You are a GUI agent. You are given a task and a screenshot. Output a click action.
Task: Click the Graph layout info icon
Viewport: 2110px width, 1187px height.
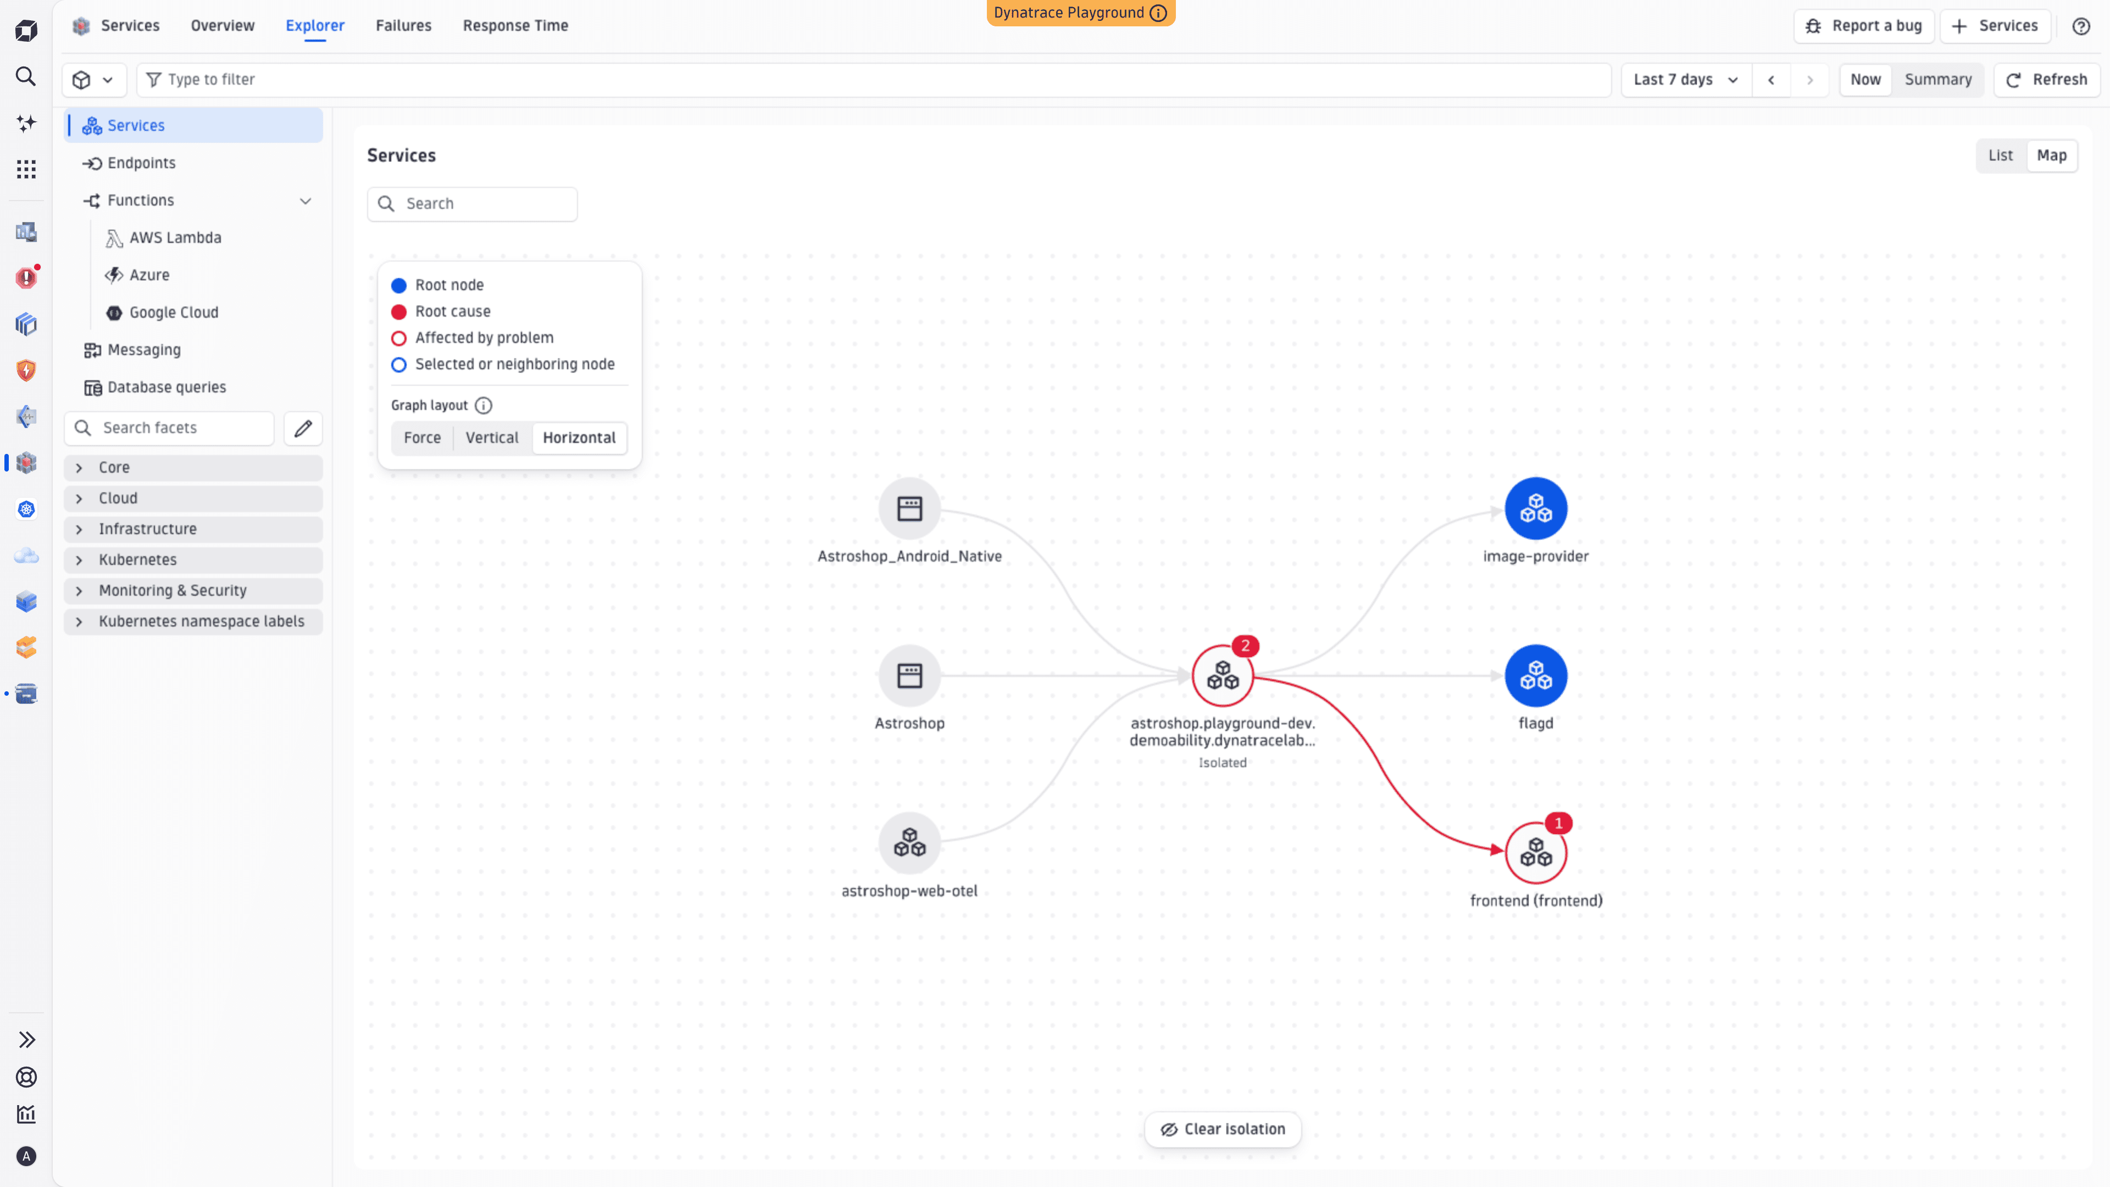484,406
